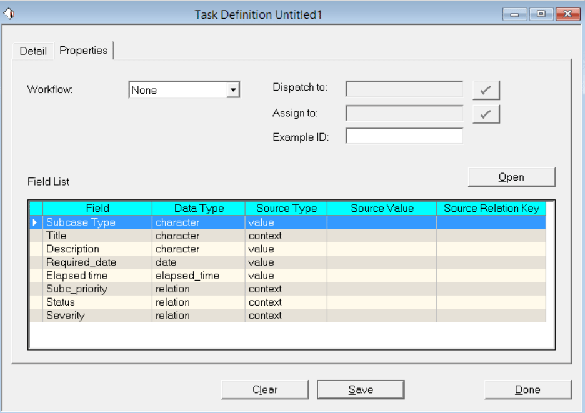Viewport: 585px width, 413px height.
Task: Click the Done button
Action: pos(527,389)
